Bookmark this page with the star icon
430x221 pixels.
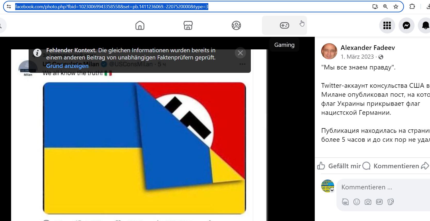click(396, 7)
